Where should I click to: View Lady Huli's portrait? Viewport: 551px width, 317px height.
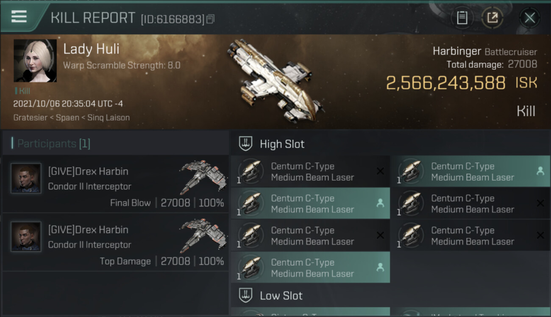tap(35, 60)
